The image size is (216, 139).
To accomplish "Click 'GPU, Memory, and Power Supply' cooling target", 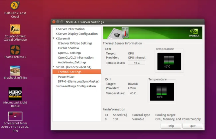I will click(x=178, y=119).
